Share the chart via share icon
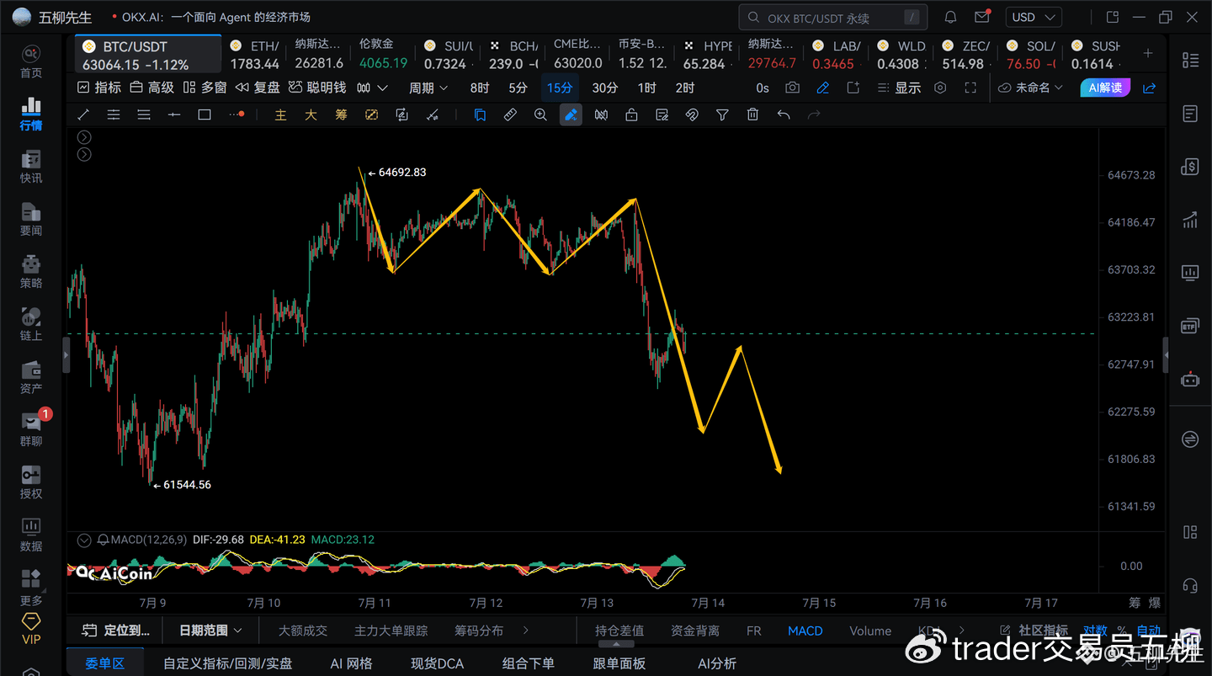The image size is (1212, 676). coord(1150,88)
